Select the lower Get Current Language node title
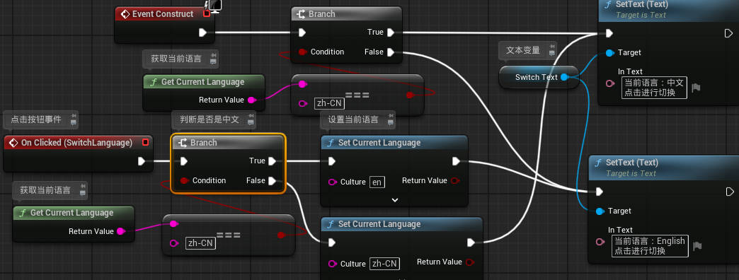This screenshot has width=739, height=280. point(72,213)
